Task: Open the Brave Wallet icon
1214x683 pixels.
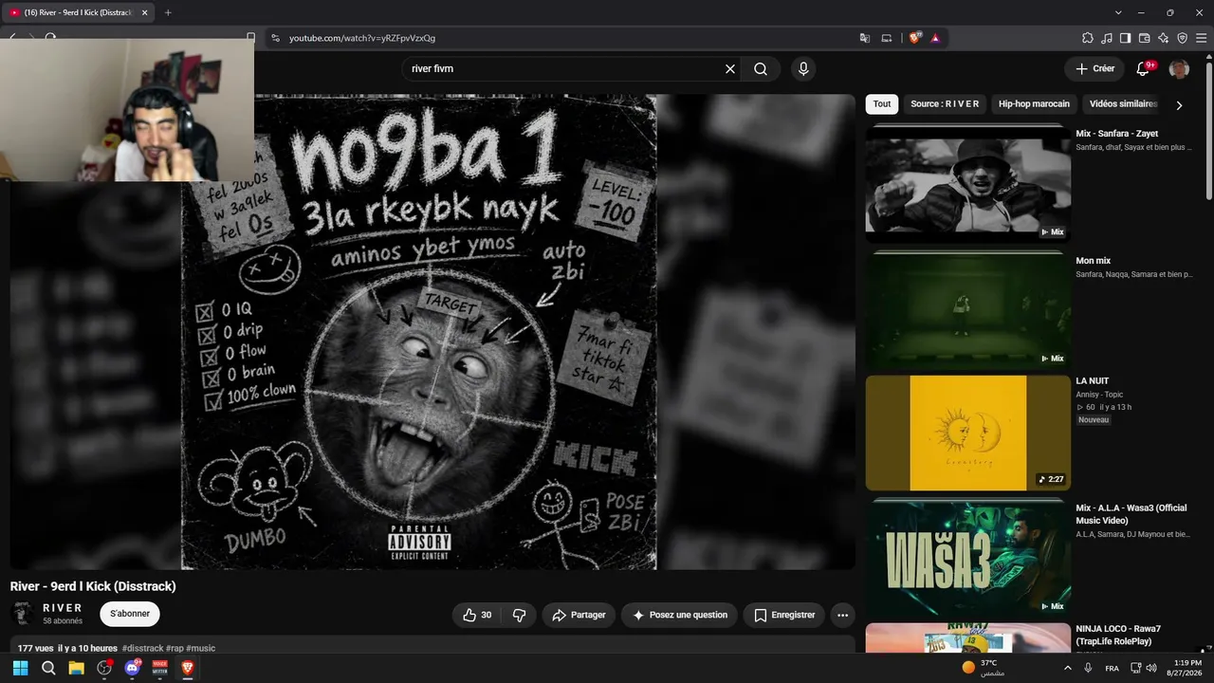Action: tap(1144, 38)
